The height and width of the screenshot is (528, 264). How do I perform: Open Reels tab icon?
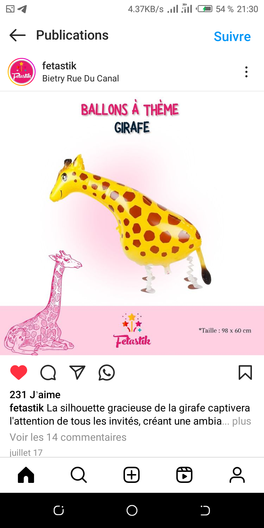coord(184,475)
